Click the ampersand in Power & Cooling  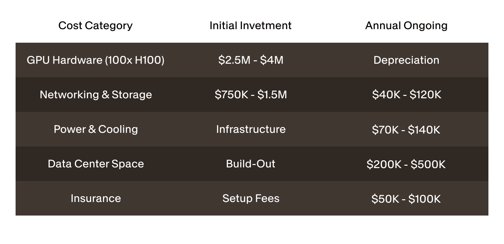click(92, 129)
